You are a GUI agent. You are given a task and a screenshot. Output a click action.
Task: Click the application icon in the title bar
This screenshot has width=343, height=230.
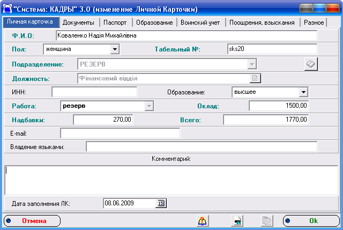click(8, 9)
